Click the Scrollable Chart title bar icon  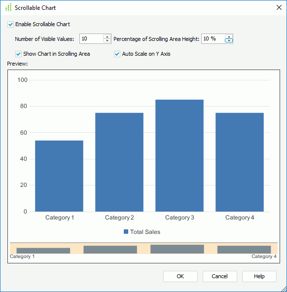coord(8,7)
